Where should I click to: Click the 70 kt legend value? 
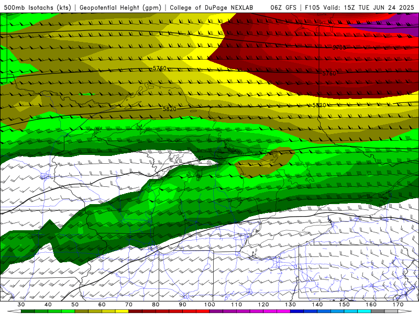tap(129, 305)
